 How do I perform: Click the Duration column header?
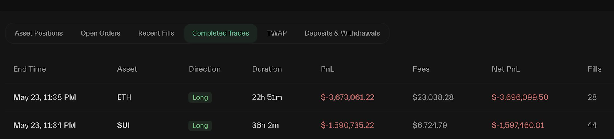[267, 69]
